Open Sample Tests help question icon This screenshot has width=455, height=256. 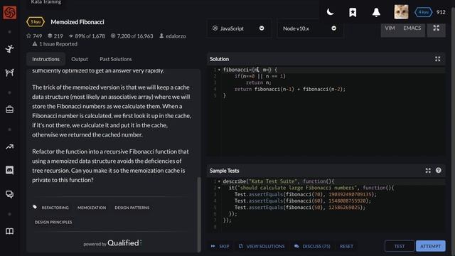439,171
